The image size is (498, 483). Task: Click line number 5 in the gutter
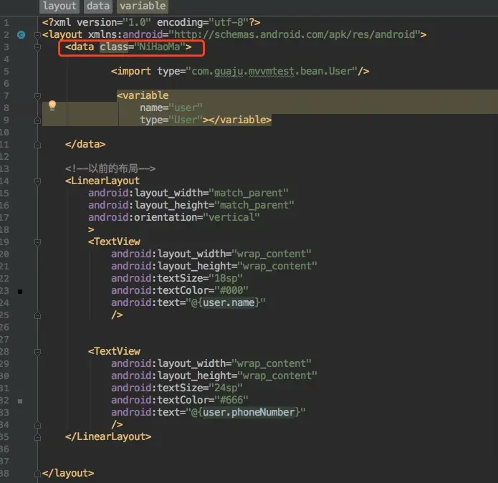tap(6, 71)
